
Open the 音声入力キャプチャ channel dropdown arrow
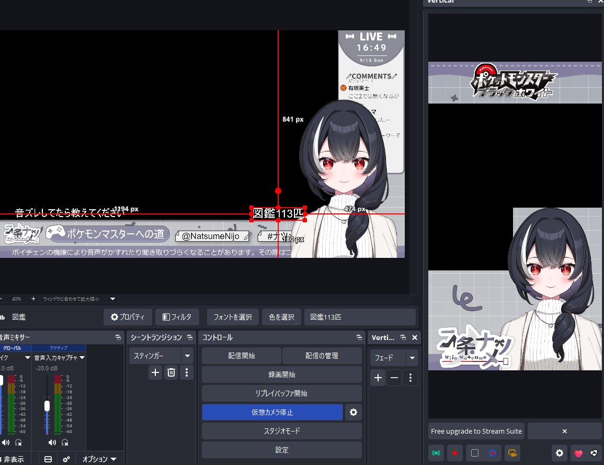coord(82,358)
